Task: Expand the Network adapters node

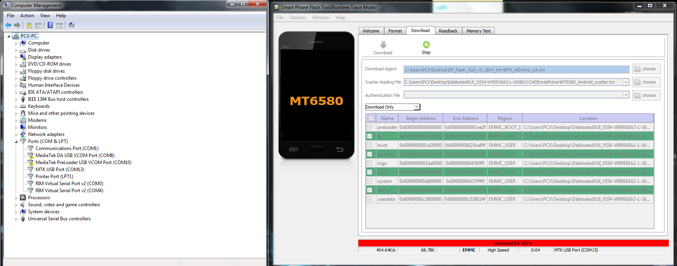Action: [16, 135]
